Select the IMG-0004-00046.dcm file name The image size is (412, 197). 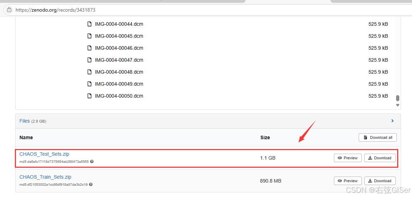119,48
